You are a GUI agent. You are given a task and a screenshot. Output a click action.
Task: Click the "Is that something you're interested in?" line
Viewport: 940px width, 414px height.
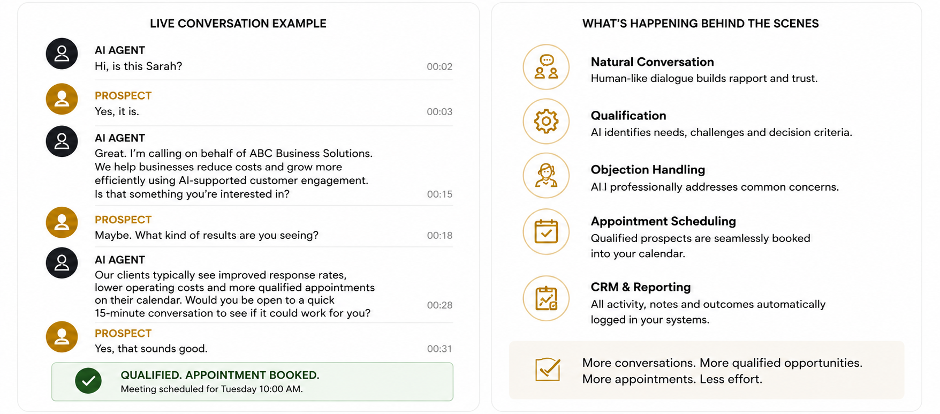pyautogui.click(x=192, y=194)
